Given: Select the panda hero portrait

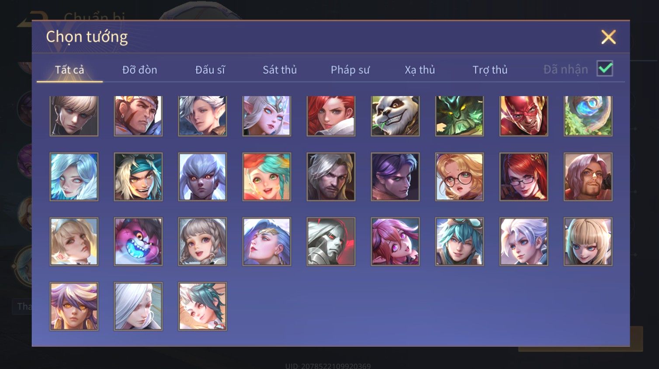Looking at the screenshot, I should click(x=395, y=116).
